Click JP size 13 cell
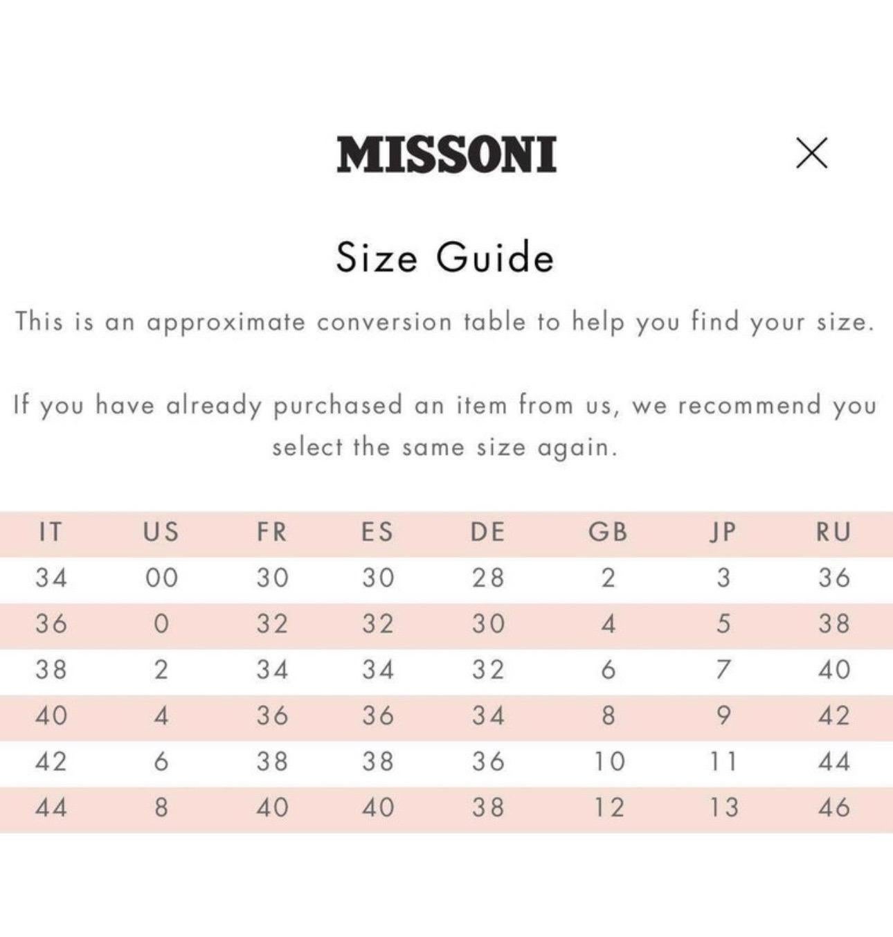The width and height of the screenshot is (893, 937). pos(723,807)
